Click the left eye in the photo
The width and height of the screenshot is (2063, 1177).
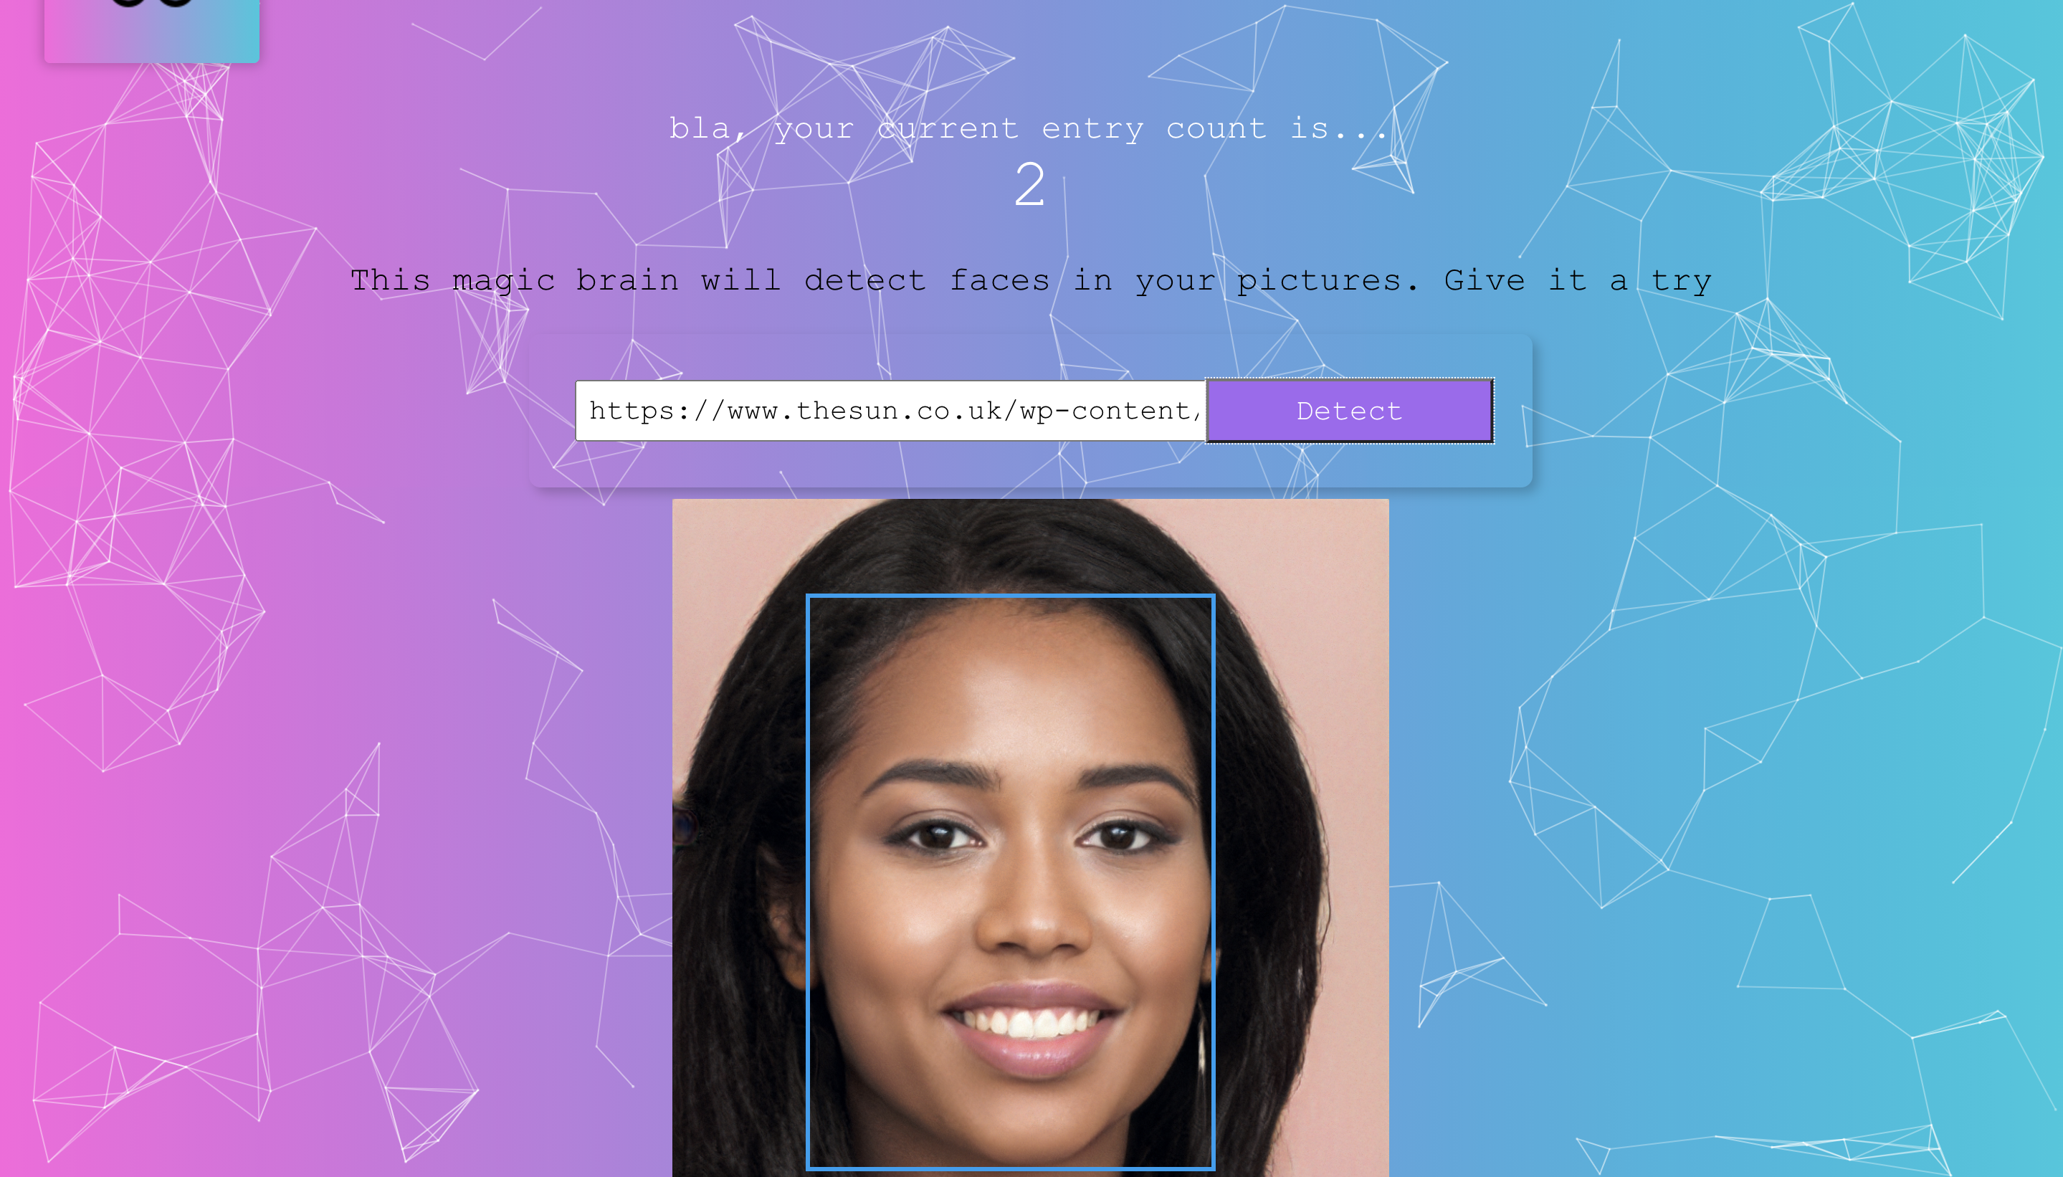click(938, 835)
